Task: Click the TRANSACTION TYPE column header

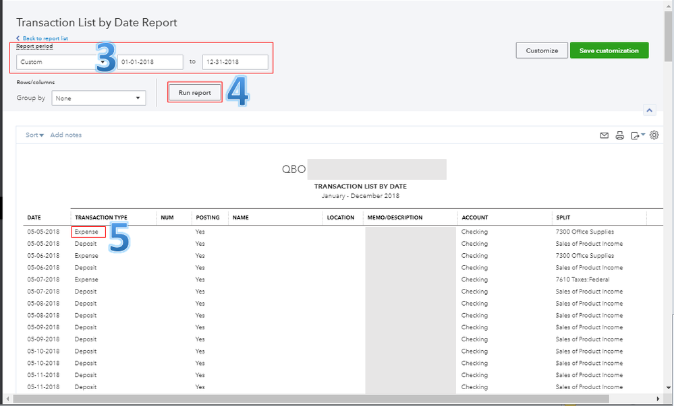Action: point(101,217)
